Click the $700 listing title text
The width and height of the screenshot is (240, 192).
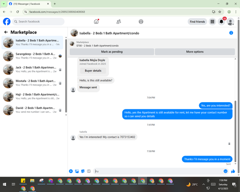point(97,46)
